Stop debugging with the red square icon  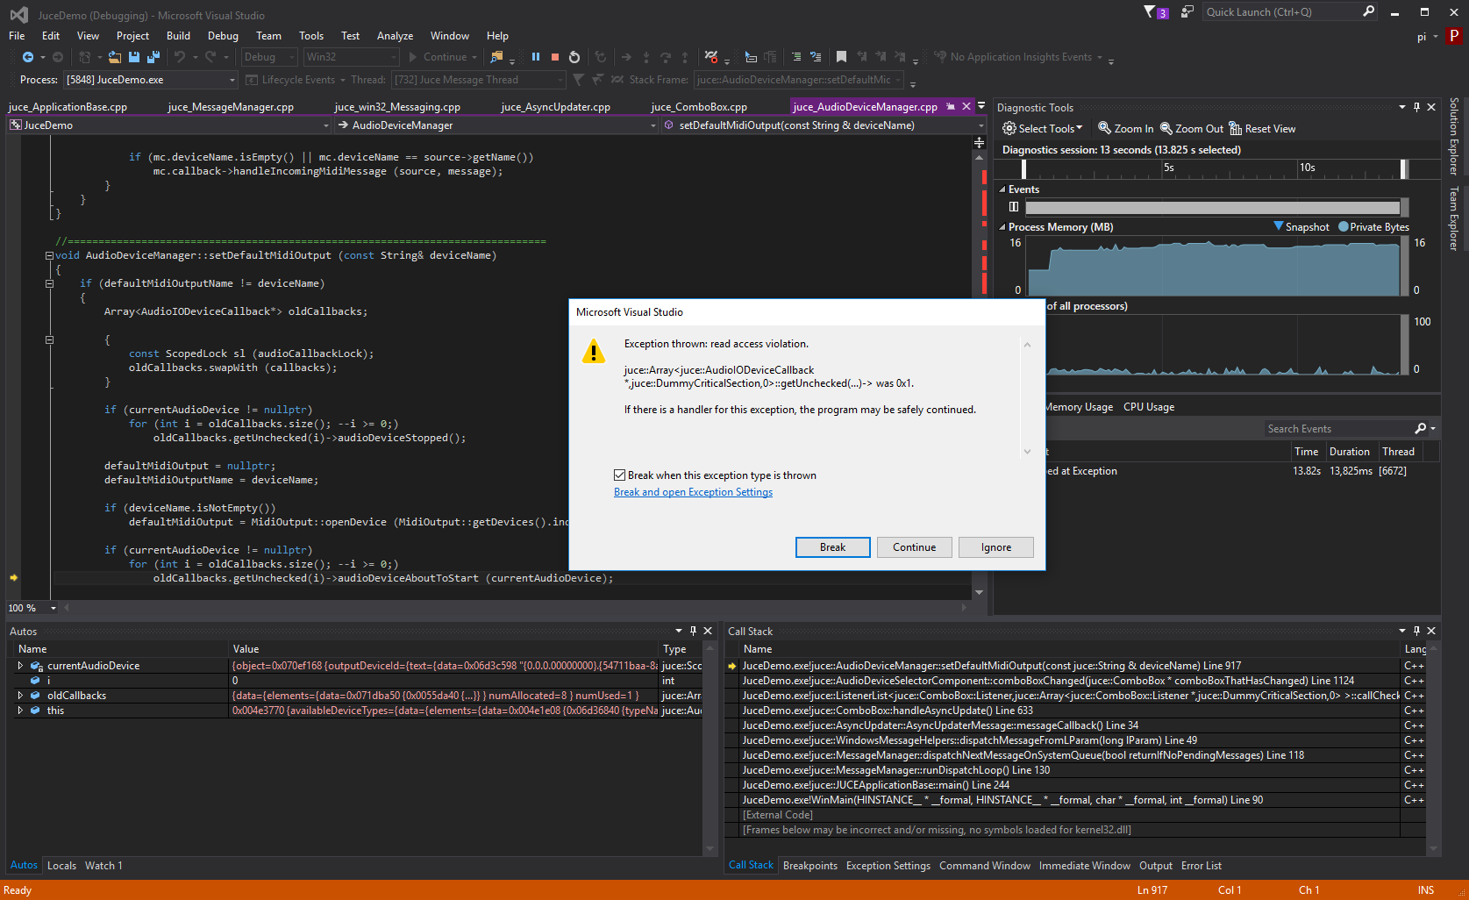[555, 57]
